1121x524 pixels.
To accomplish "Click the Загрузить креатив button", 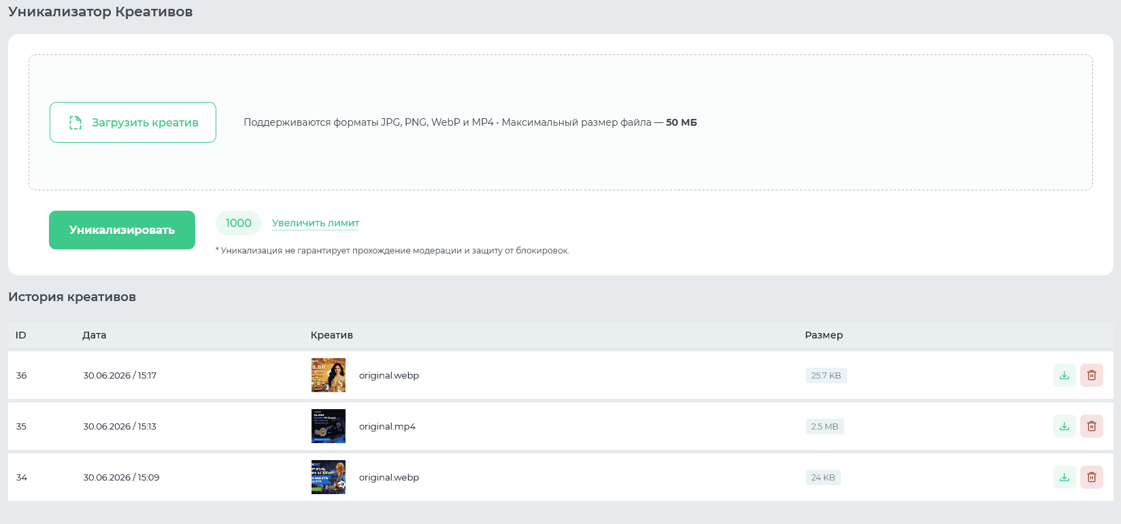I will [x=133, y=122].
